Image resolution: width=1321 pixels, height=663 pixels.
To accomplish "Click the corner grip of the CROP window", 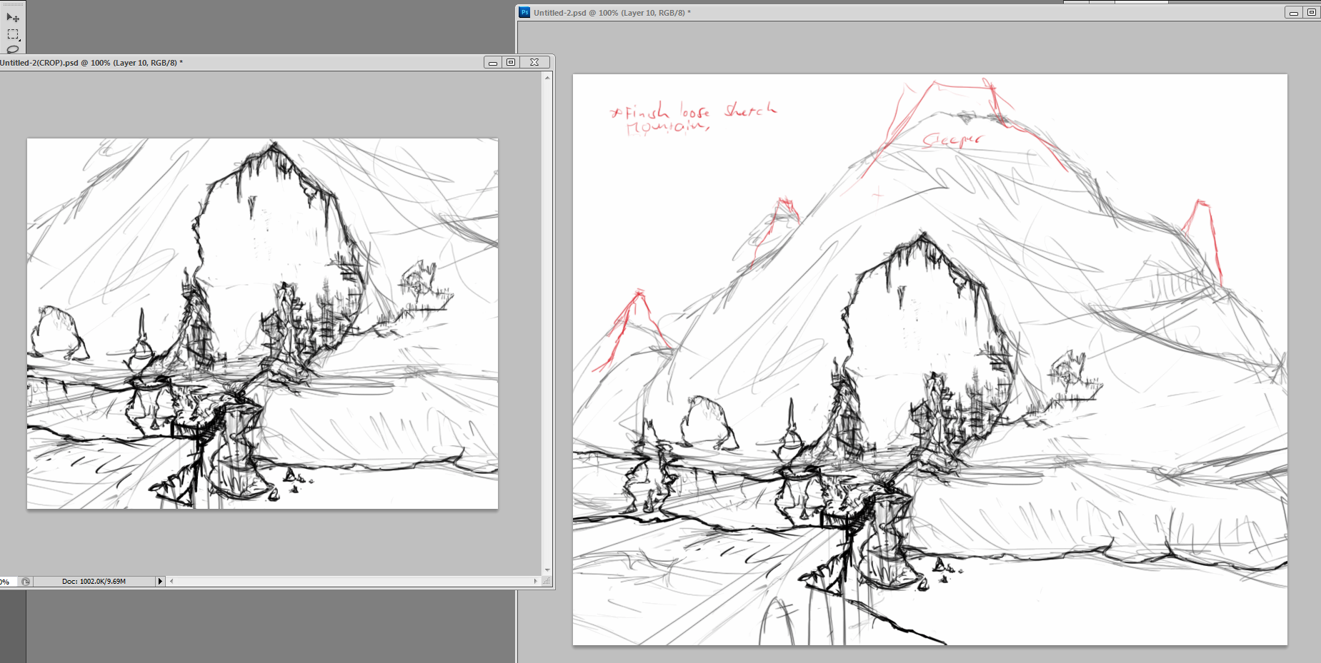I will (x=547, y=582).
